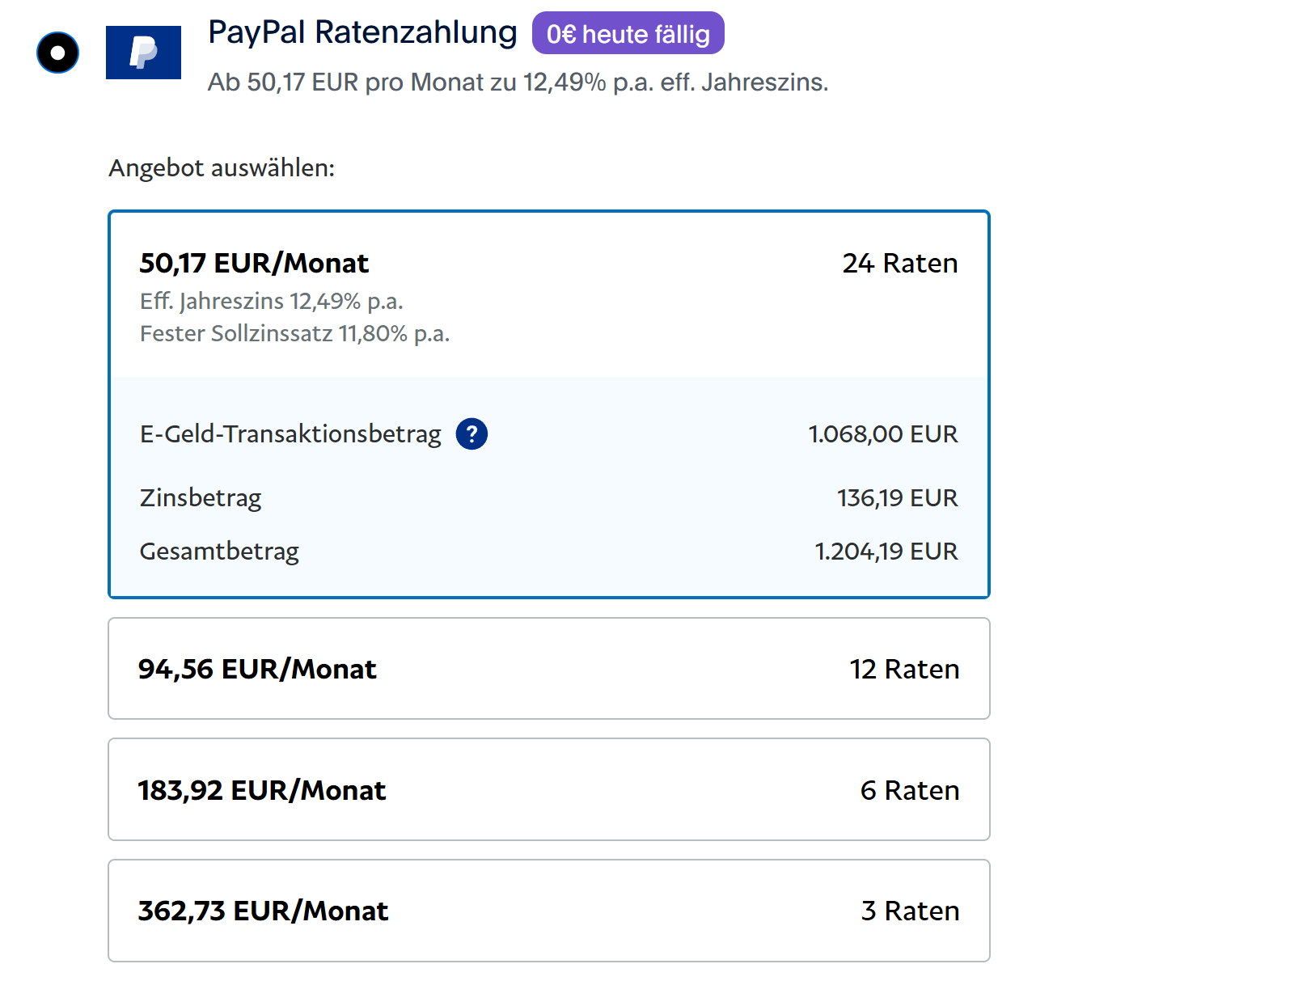The image size is (1294, 1002).
Task: Click the PayPal Ratenzahlung heading
Action: coord(362,32)
